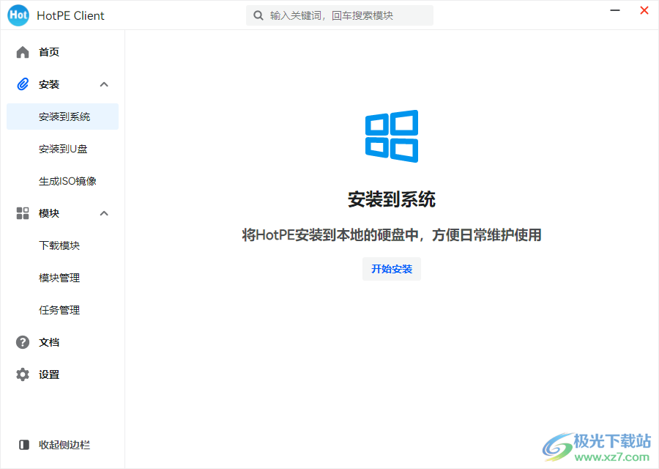Go to 下载模块 page
The height and width of the screenshot is (469, 659).
click(x=59, y=245)
